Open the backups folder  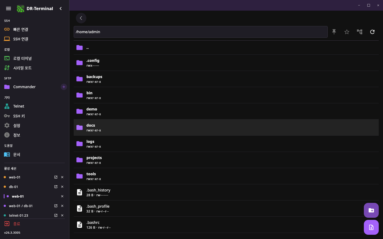(x=226, y=79)
